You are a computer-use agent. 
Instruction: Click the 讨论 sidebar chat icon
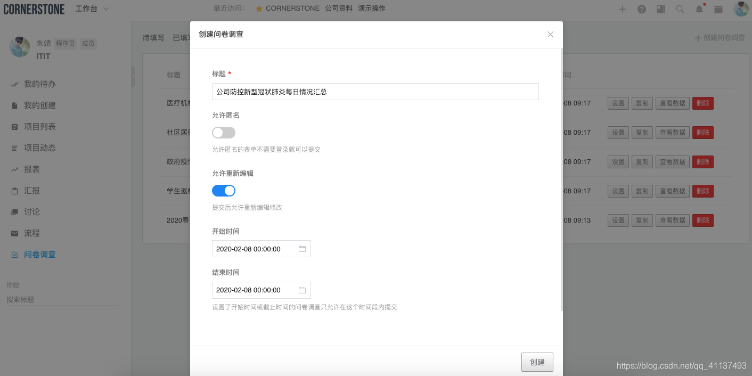pos(14,212)
